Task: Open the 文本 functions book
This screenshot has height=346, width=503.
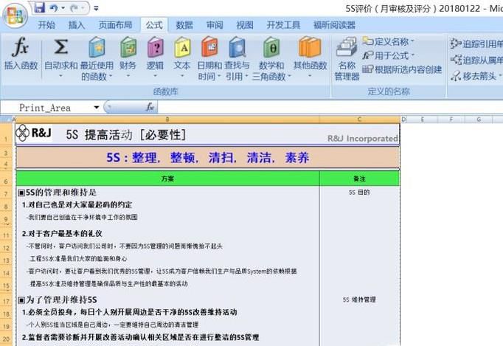Action: pyautogui.click(x=182, y=47)
